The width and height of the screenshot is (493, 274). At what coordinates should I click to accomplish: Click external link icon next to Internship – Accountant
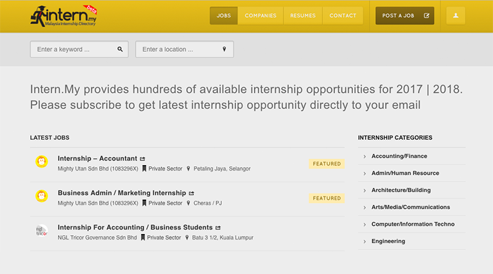[143, 159]
